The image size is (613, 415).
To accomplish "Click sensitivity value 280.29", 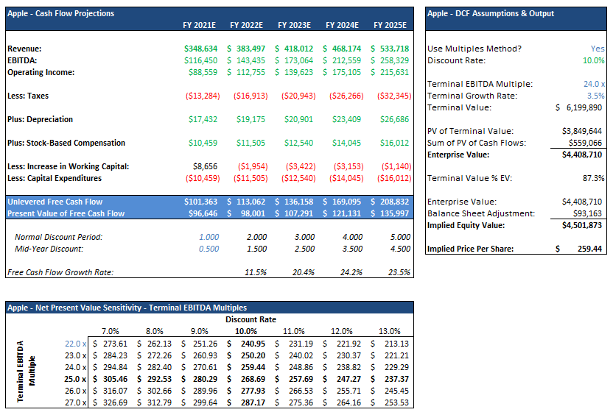I will click(205, 379).
